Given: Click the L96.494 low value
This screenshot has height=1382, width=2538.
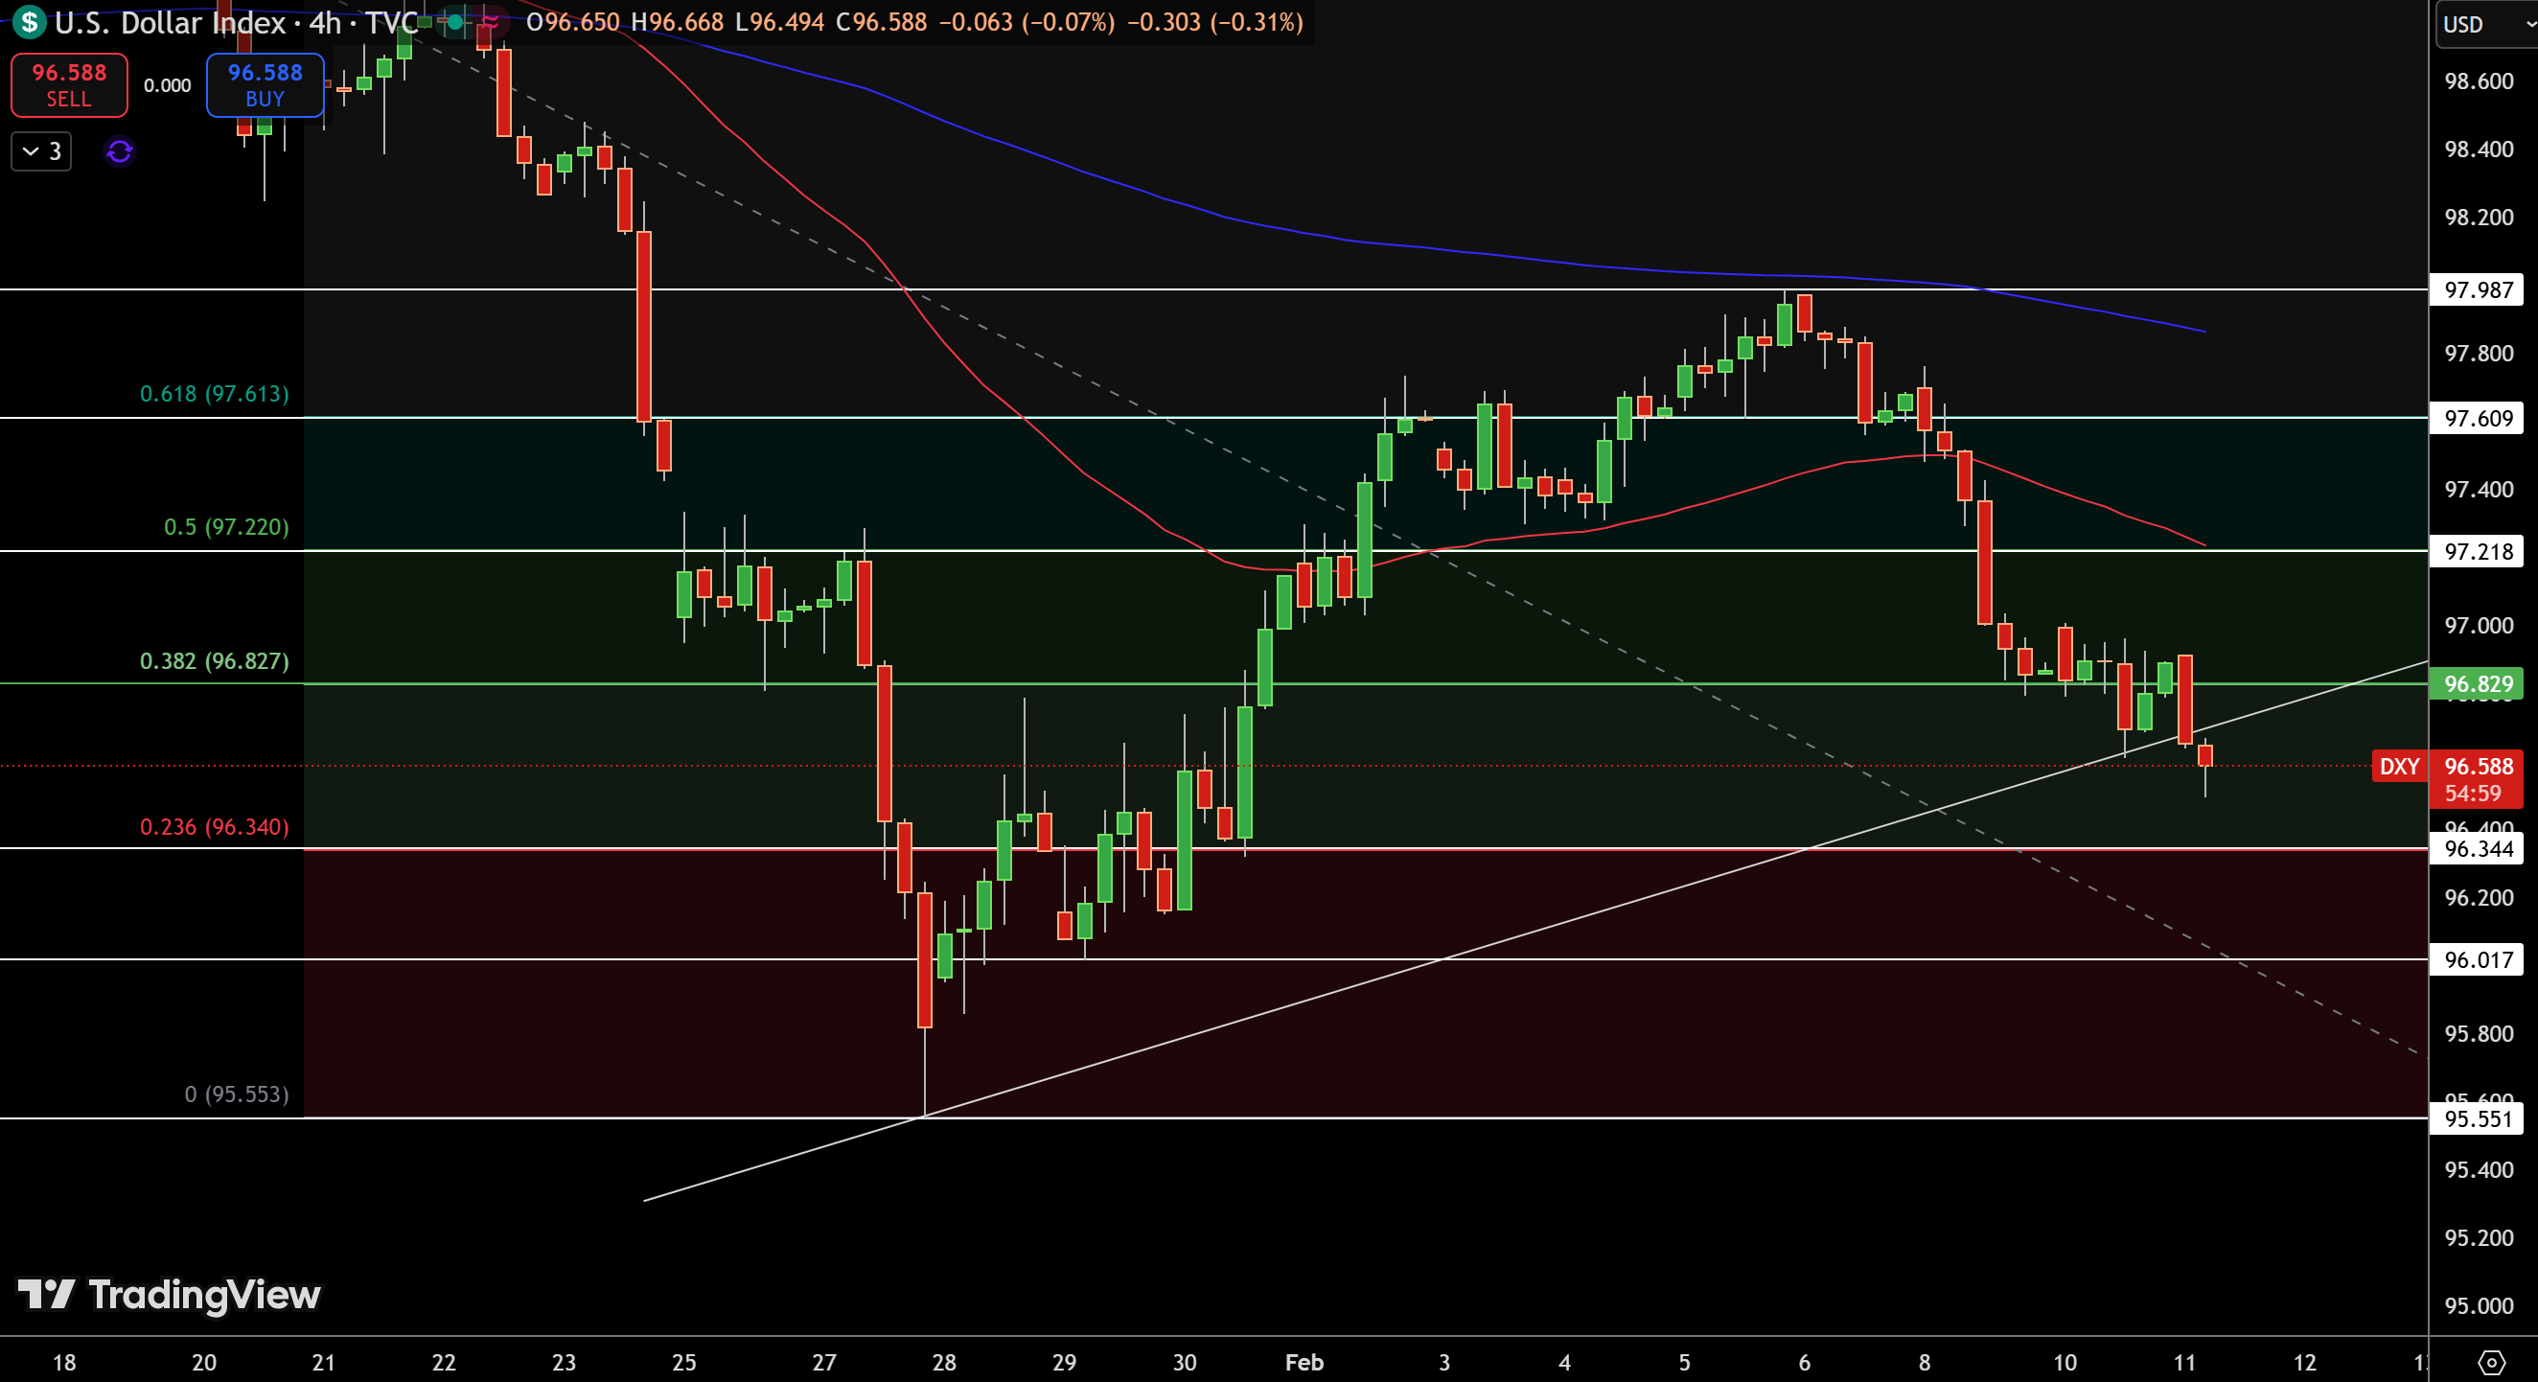Looking at the screenshot, I should tap(779, 22).
